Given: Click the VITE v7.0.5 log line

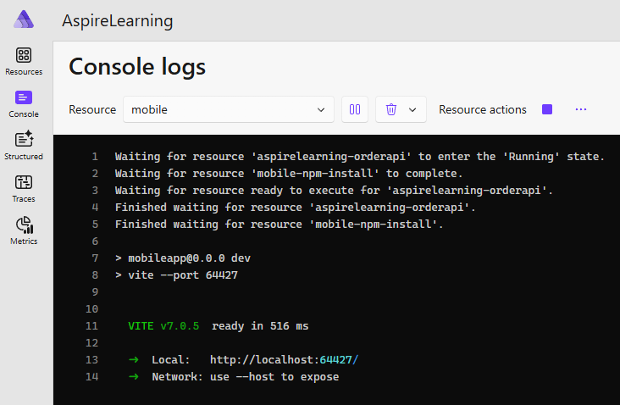Looking at the screenshot, I should pos(219,326).
